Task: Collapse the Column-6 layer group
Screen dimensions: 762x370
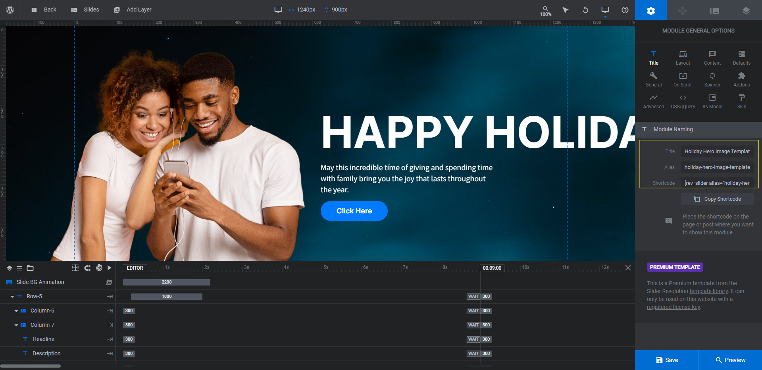Action: point(16,311)
